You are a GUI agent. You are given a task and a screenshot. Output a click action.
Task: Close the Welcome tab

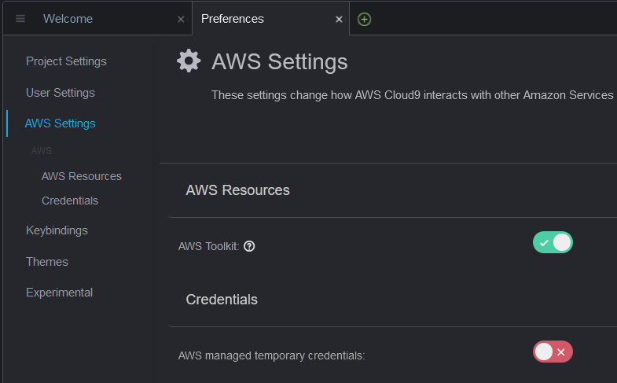(181, 20)
